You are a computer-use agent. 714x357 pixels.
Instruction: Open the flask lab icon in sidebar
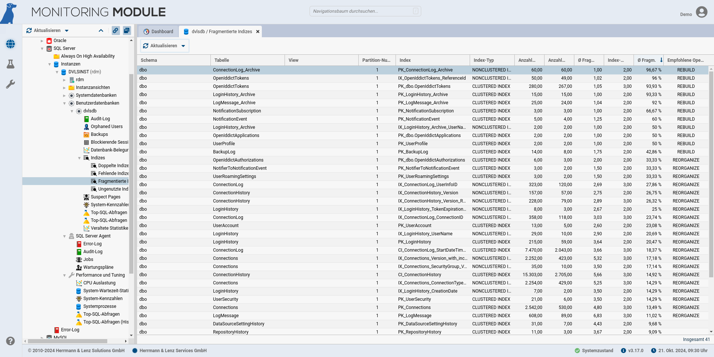pyautogui.click(x=10, y=64)
